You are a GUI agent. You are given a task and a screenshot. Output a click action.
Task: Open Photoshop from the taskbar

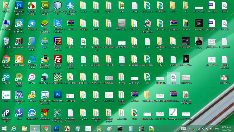click(56, 128)
